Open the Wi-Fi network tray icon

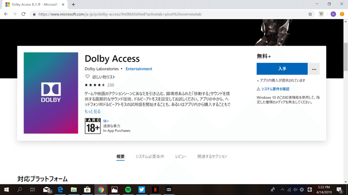point(289,189)
